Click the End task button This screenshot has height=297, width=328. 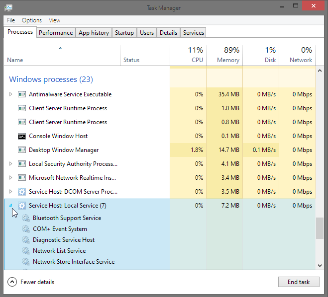click(299, 282)
